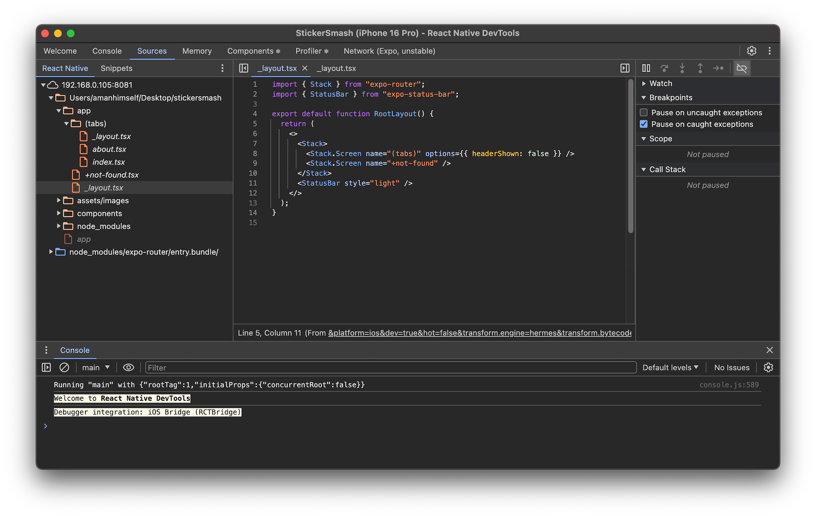The height and width of the screenshot is (517, 816).
Task: Enable Pause on uncaught exceptions
Action: (x=643, y=112)
